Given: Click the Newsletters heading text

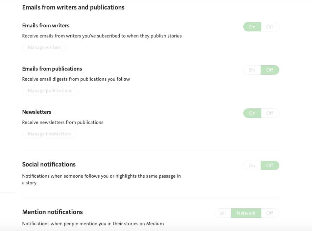Looking at the screenshot, I should coord(37,112).
